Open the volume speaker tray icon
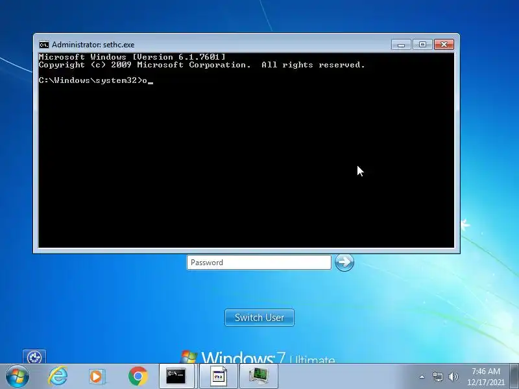The width and height of the screenshot is (519, 389). [x=453, y=377]
